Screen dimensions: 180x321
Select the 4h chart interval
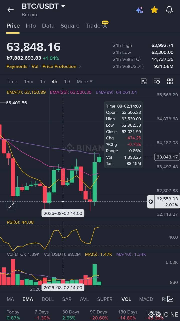[54, 82]
